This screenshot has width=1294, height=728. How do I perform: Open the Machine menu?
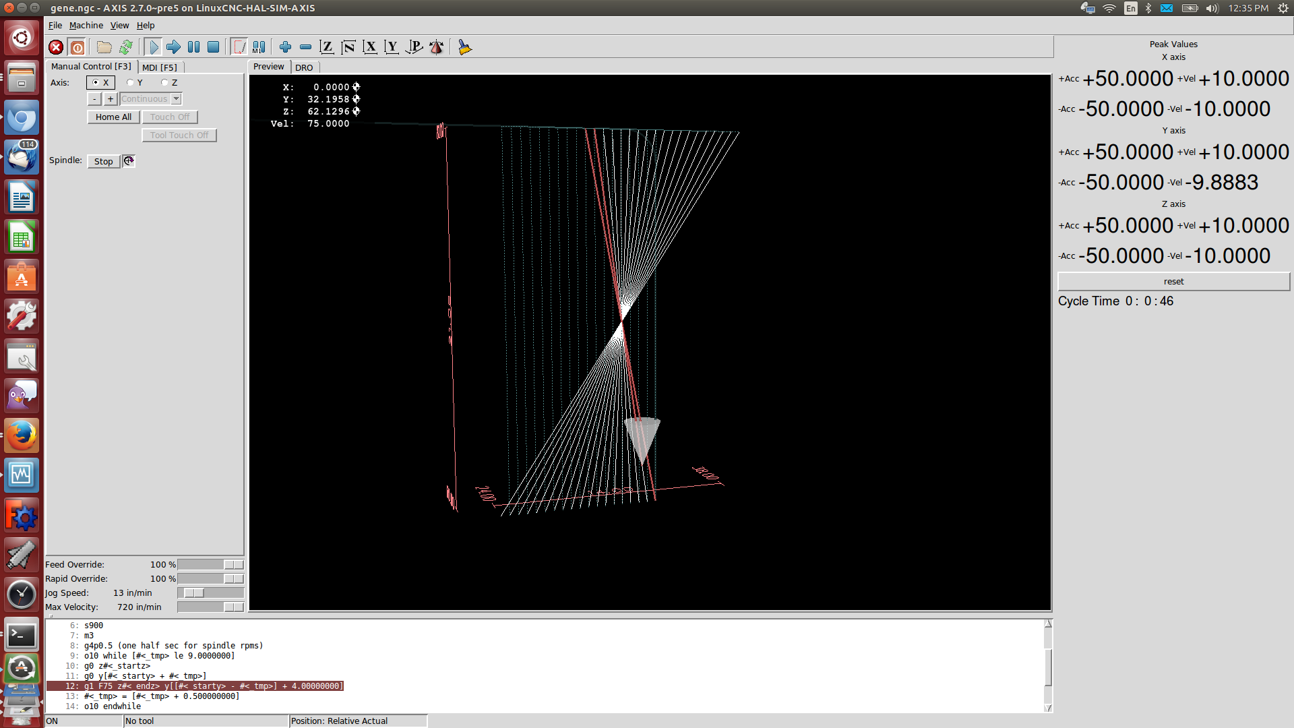[86, 26]
